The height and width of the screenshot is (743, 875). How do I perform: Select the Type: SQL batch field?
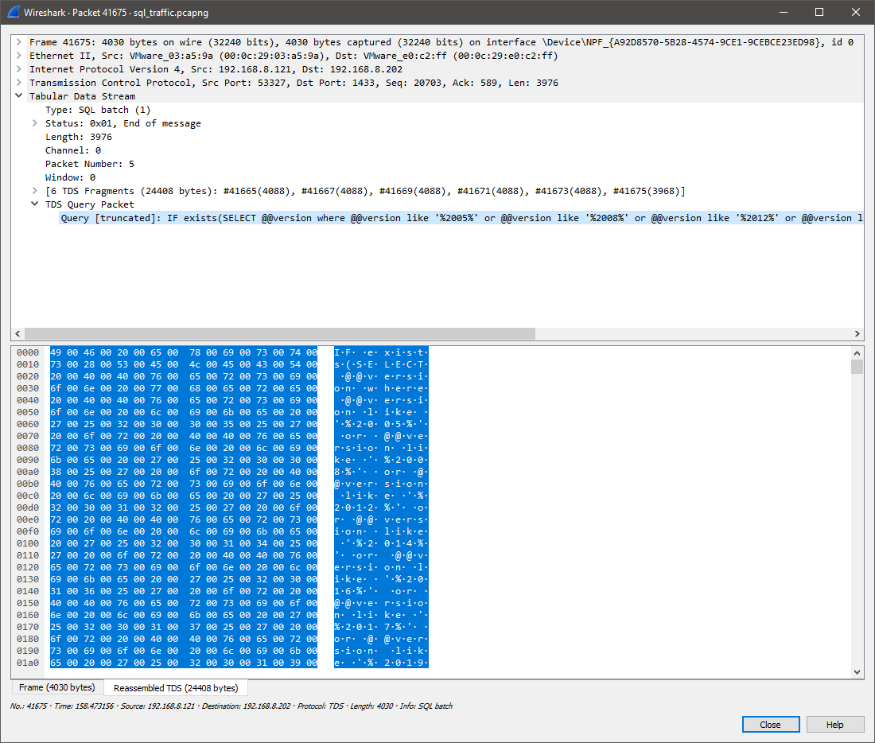[97, 110]
